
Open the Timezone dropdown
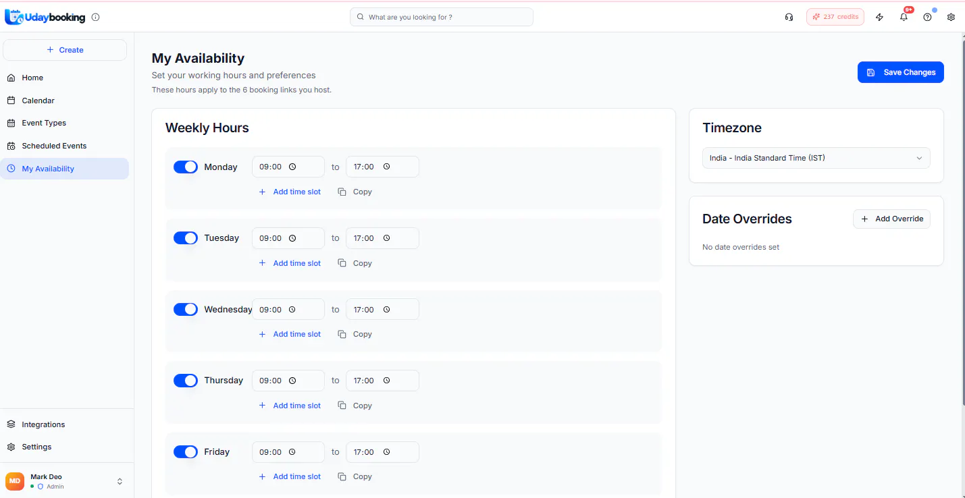pyautogui.click(x=816, y=158)
